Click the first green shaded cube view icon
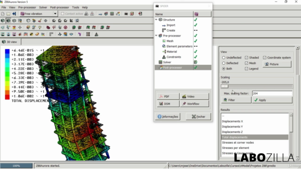Image resolution: width=301 pixels, height=169 pixels. (x=3, y=21)
